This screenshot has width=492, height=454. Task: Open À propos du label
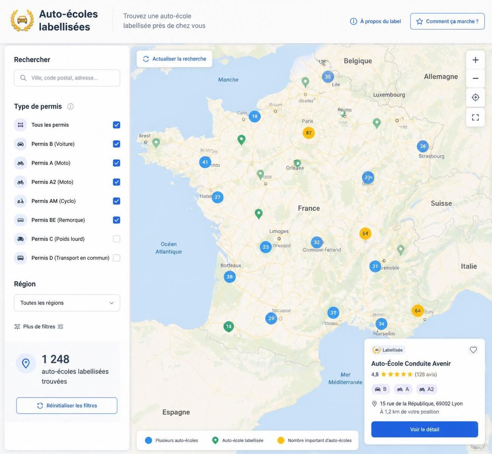(376, 21)
